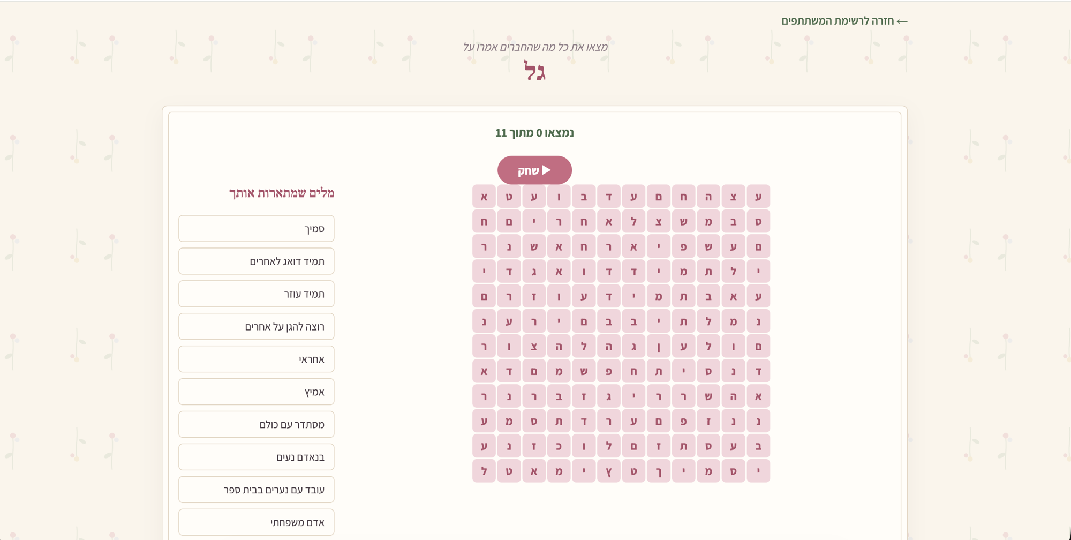
Task: Click the חזרה לרשימת המשתתפים back link
Action: tap(844, 21)
